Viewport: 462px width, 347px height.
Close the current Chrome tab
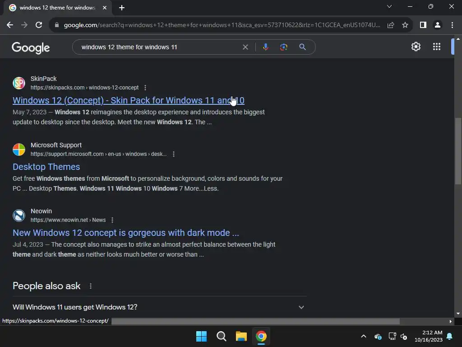tap(105, 8)
